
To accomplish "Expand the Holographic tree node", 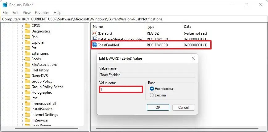I will (x=22, y=93).
